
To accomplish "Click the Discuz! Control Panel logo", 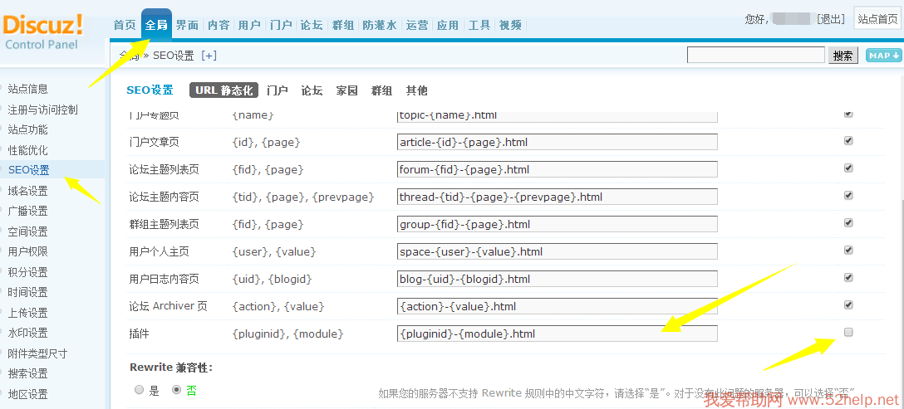I will click(43, 32).
